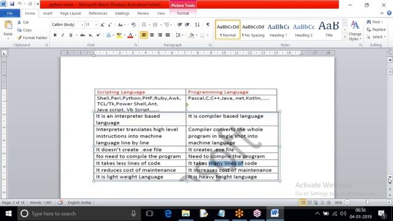Toggle Center alignment
The width and height of the screenshot is (393, 221).
tap(152, 35)
